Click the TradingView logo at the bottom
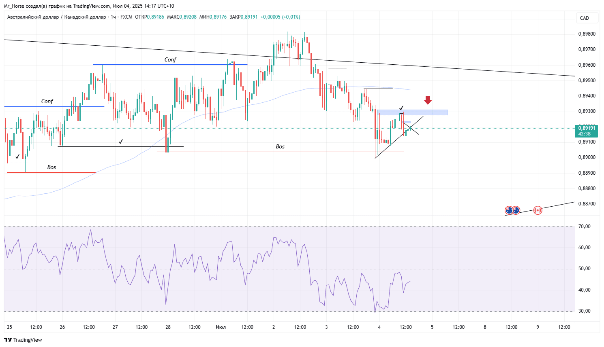 point(23,340)
